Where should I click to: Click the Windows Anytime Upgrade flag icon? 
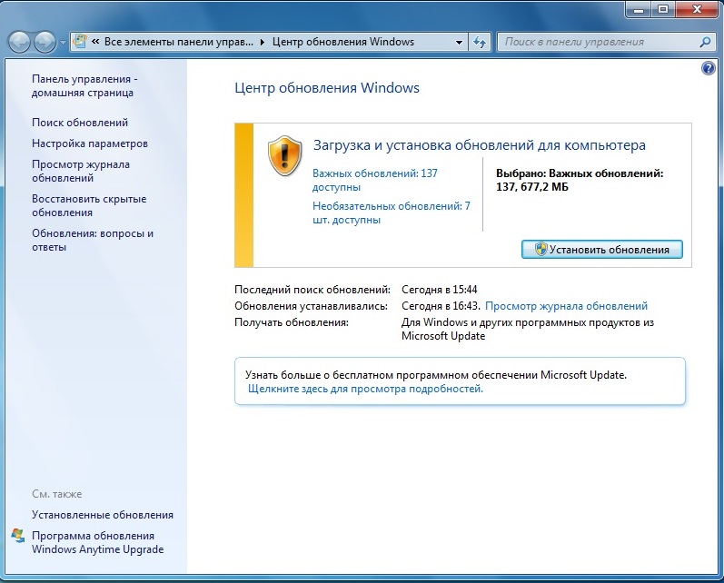(x=18, y=536)
